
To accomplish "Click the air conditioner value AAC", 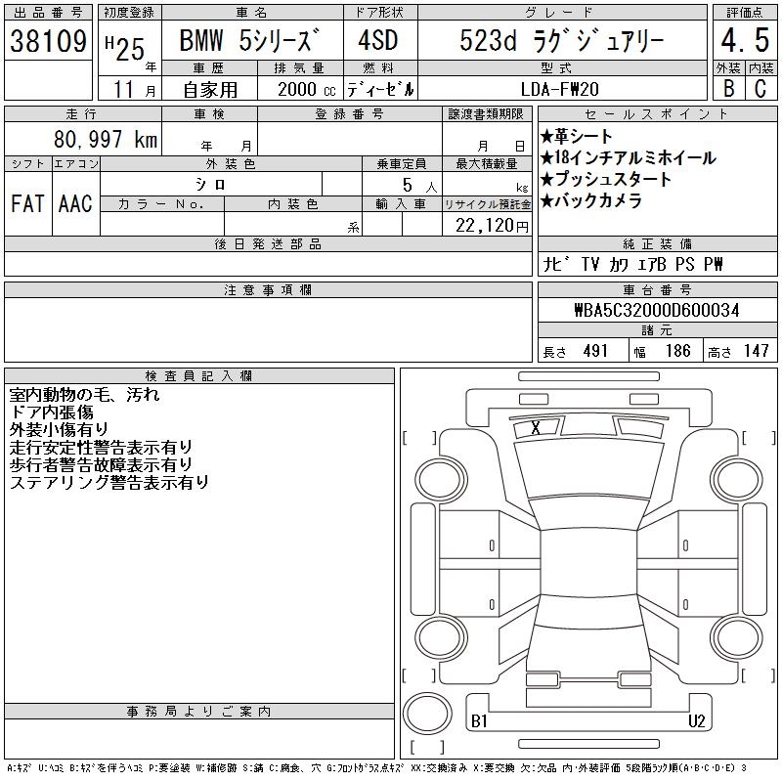I will (x=75, y=203).
